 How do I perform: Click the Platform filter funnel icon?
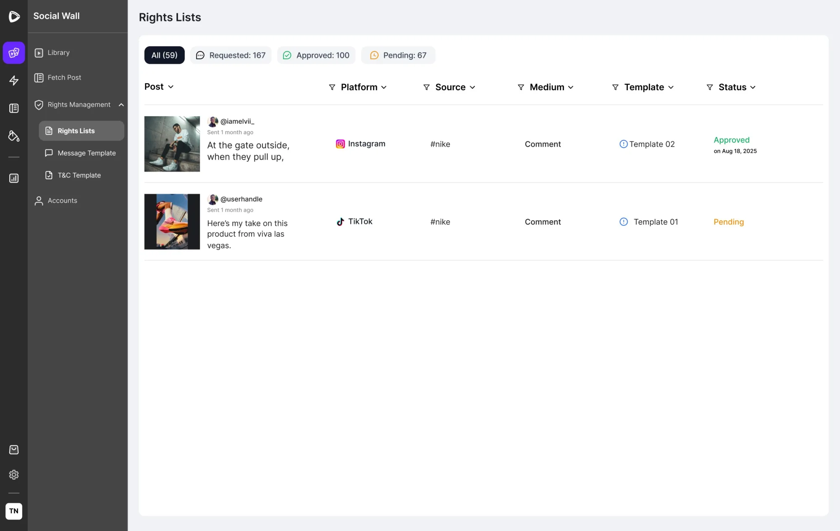pos(332,87)
